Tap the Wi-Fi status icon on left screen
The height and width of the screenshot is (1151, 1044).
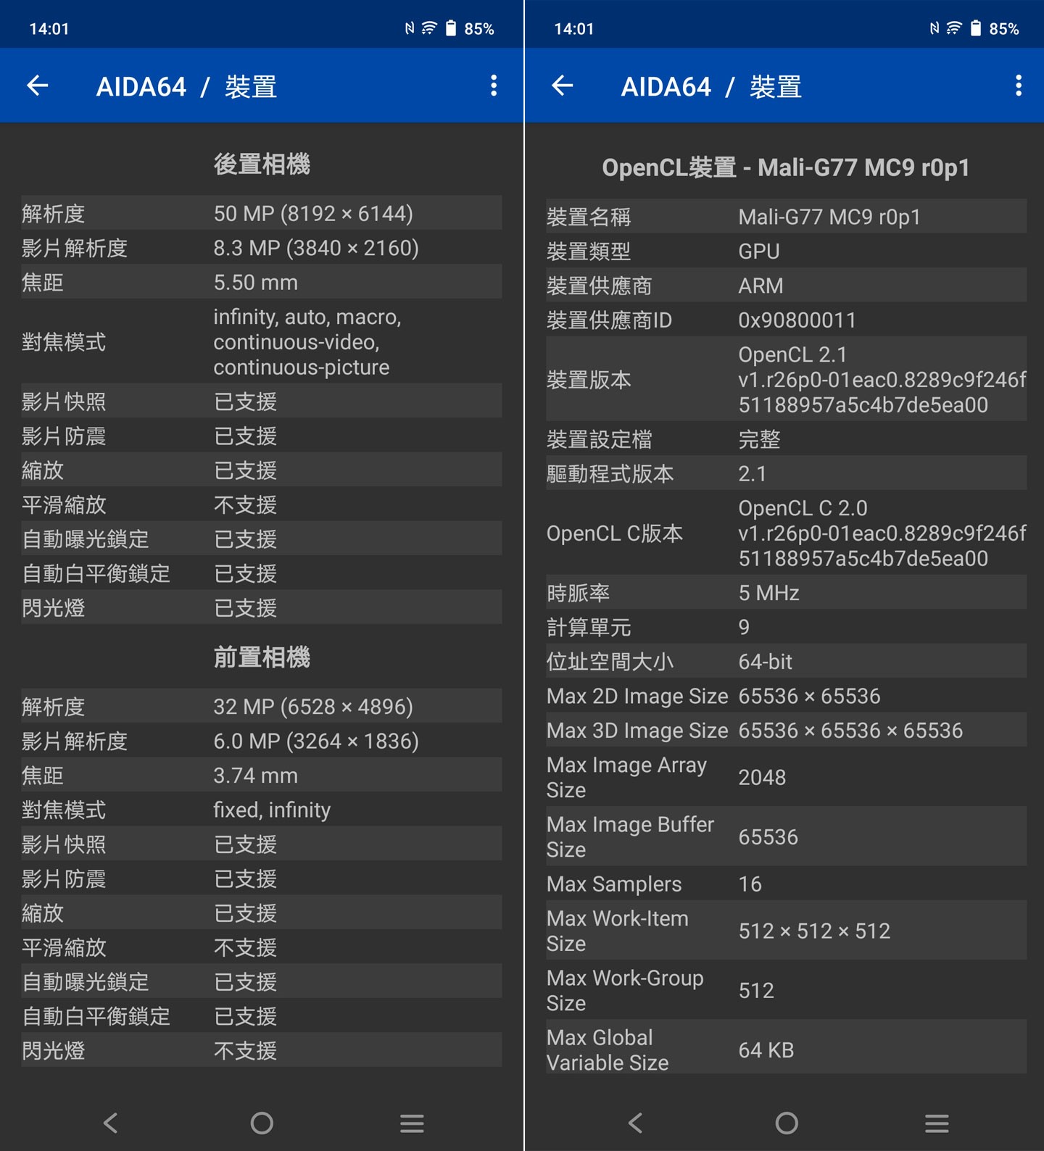429,28
